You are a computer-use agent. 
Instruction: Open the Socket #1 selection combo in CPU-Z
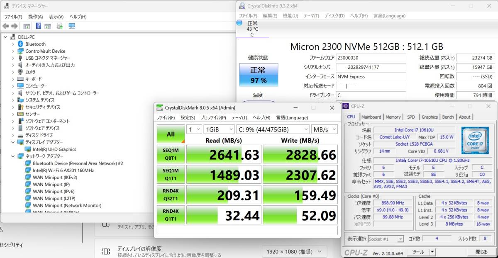(x=386, y=239)
